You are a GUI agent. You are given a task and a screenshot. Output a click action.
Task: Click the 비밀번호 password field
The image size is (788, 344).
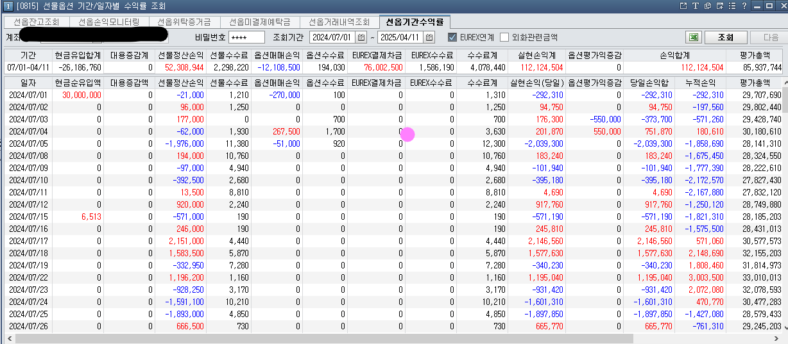click(246, 37)
